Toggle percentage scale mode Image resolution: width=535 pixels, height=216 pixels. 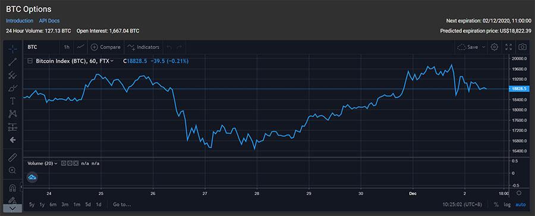pyautogui.click(x=496, y=205)
